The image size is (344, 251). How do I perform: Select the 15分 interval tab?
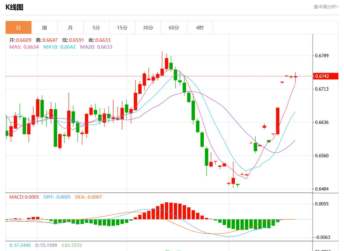(x=122, y=28)
